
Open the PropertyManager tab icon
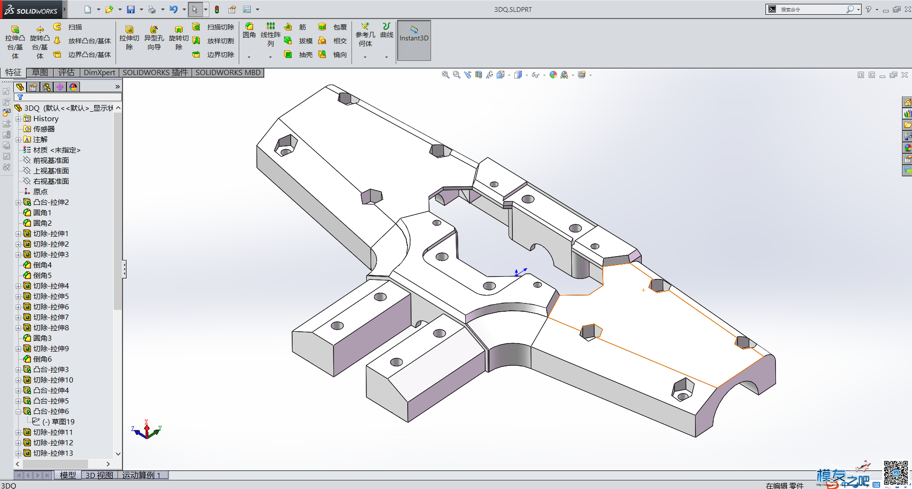click(x=33, y=87)
